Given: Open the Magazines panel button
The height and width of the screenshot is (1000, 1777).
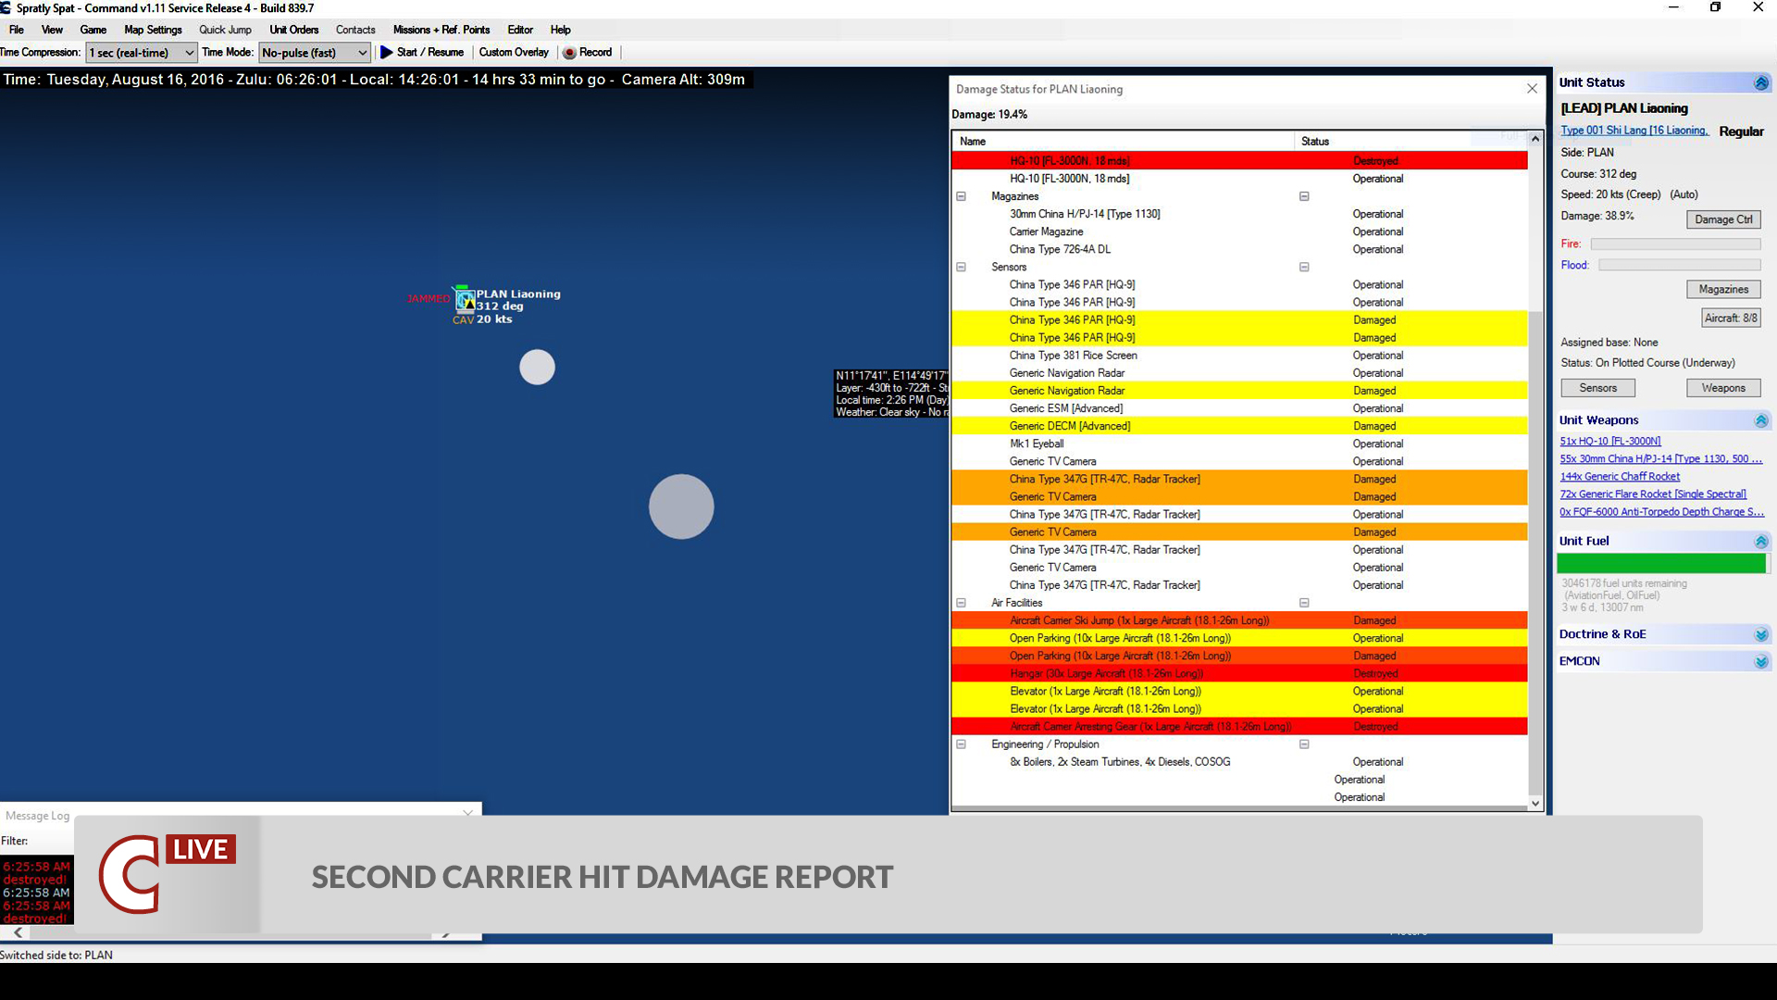Looking at the screenshot, I should [1722, 289].
